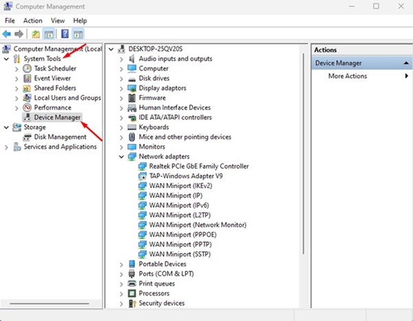Screen dimensions: 413x321
Task: Select Task Scheduler in the tree
Action: [x=54, y=69]
